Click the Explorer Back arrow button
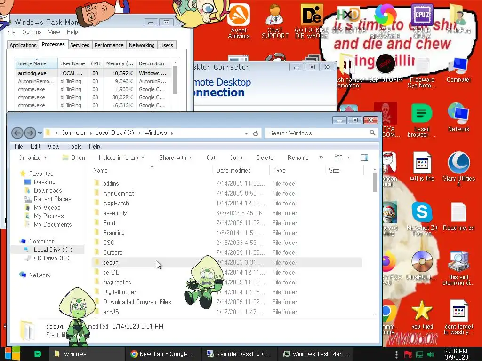482x361 pixels. pos(17,133)
